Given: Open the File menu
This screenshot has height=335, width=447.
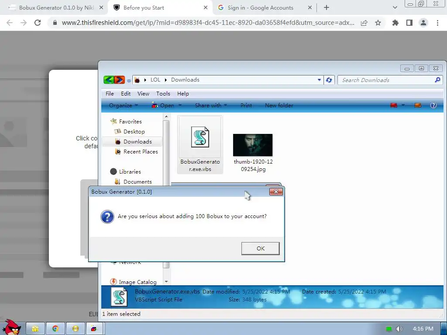Looking at the screenshot, I should (110, 93).
